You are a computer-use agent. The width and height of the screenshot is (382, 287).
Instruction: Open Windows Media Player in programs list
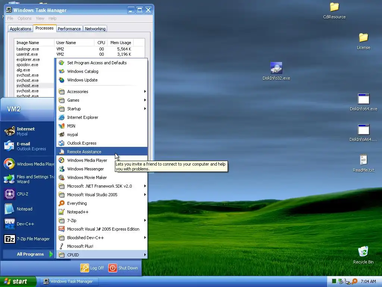(102, 160)
